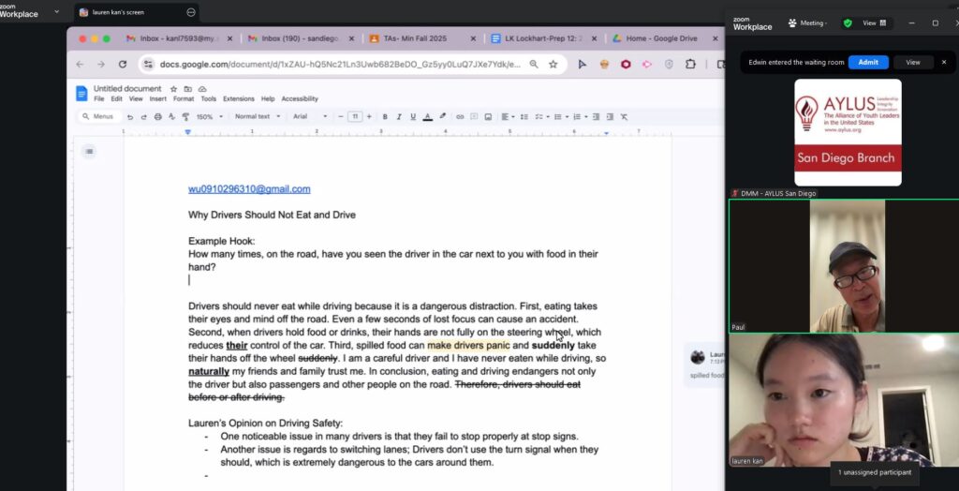Viewport: 959px width, 491px height.
Task: Open the text color picker
Action: [x=427, y=116]
